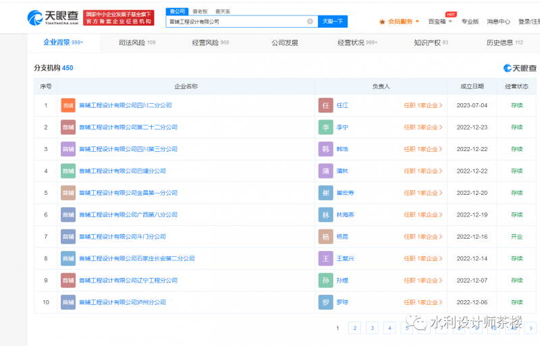Go to next page with arrow

(x=531, y=328)
